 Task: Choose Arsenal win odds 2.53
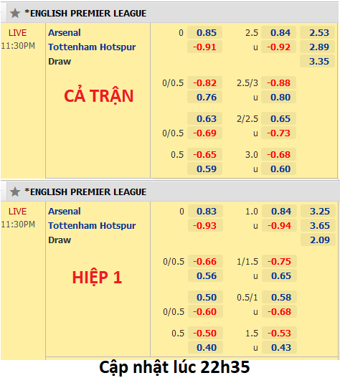317,32
